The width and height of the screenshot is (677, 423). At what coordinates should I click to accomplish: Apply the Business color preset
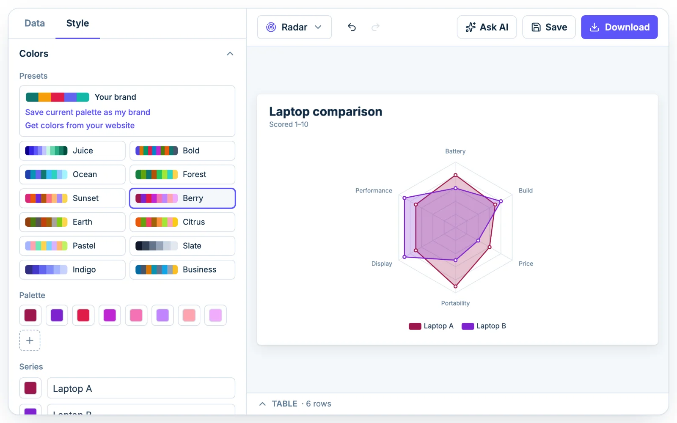(x=182, y=269)
